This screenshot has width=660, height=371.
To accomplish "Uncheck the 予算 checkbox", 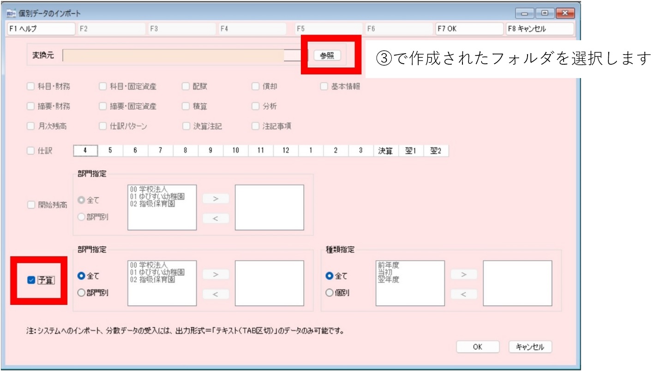I will pyautogui.click(x=31, y=280).
